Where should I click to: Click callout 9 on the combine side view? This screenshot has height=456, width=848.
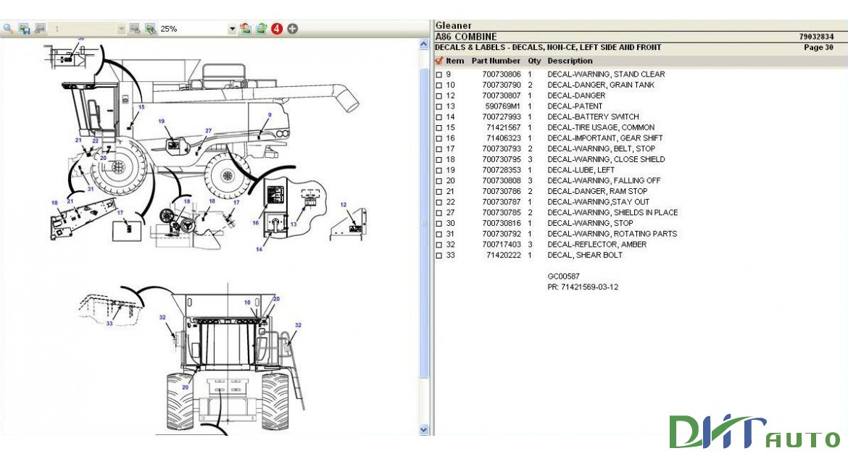point(270,115)
